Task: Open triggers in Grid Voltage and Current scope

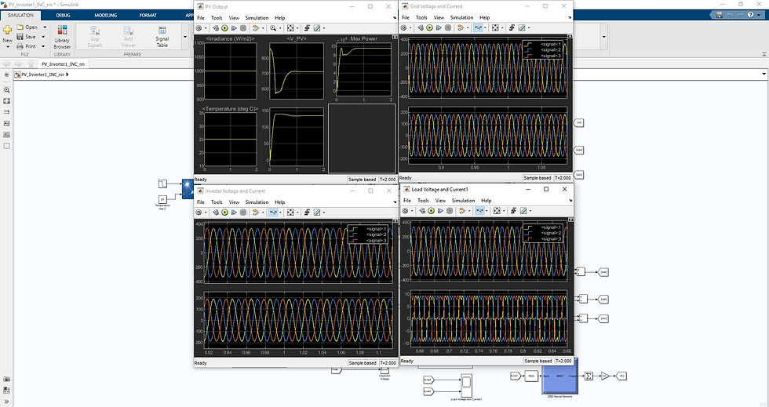Action: coord(512,28)
